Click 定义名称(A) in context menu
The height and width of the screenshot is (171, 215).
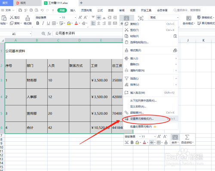click(150, 106)
